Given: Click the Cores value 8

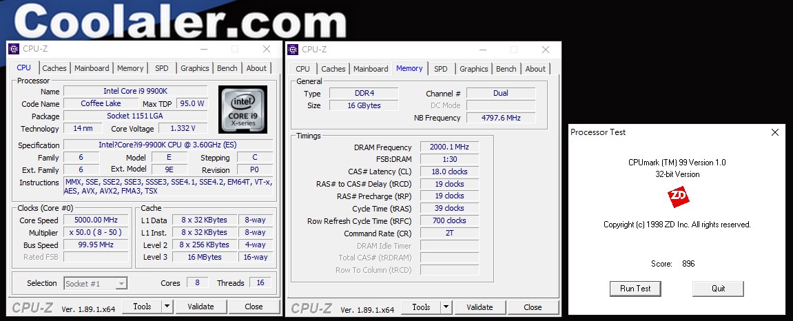Looking at the screenshot, I should pyautogui.click(x=197, y=283).
